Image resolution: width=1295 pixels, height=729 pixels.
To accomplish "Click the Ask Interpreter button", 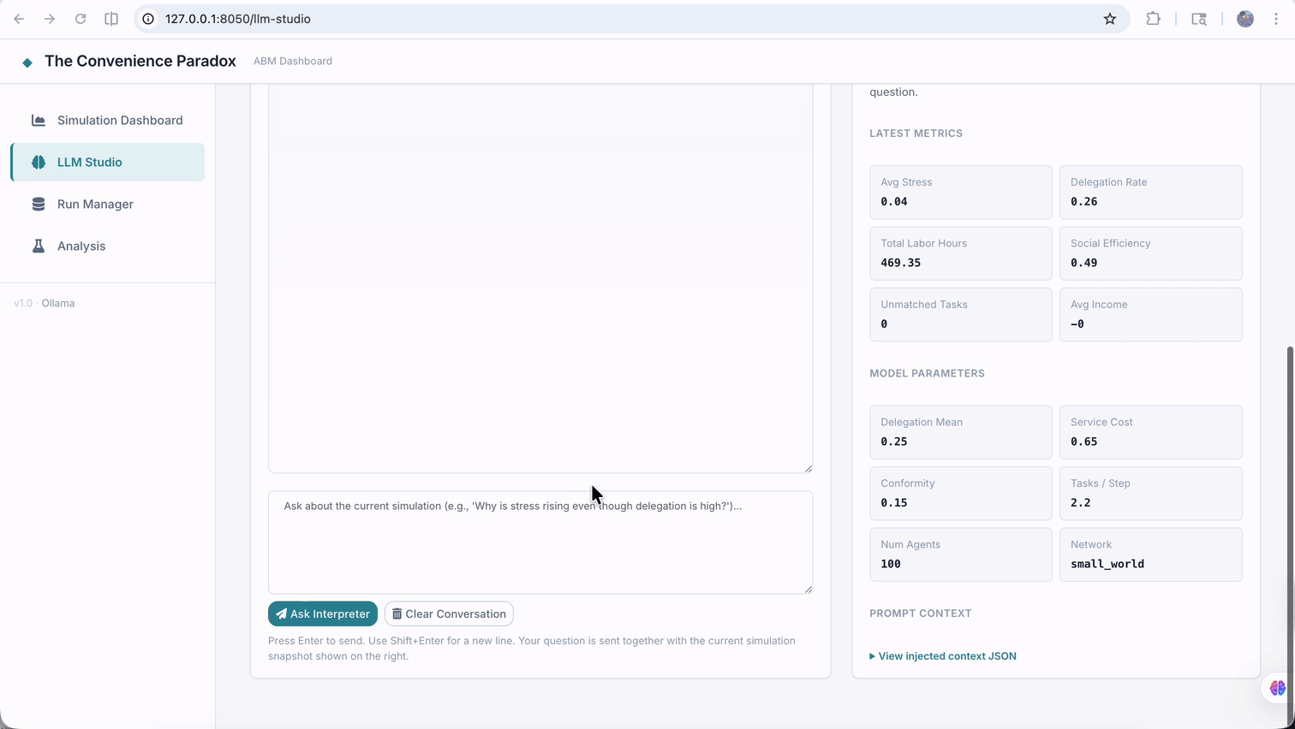I will [x=323, y=614].
